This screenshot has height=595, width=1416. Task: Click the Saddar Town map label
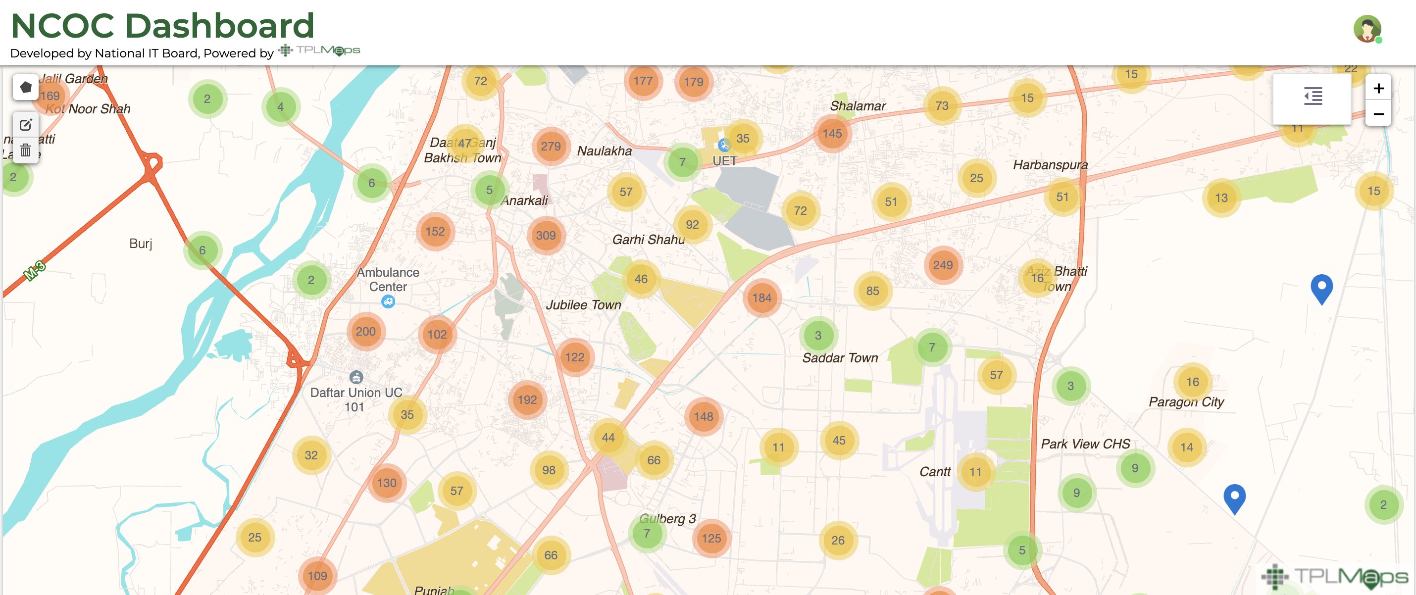[x=840, y=358]
